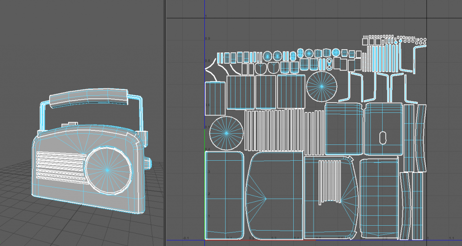Click the L-shaped handle UV shell at top-right
Viewport: 462px width, 246px height.
click(418, 55)
